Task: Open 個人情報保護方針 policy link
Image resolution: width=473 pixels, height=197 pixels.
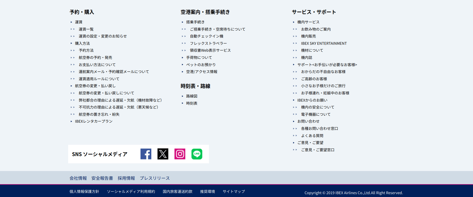Action: (84, 192)
